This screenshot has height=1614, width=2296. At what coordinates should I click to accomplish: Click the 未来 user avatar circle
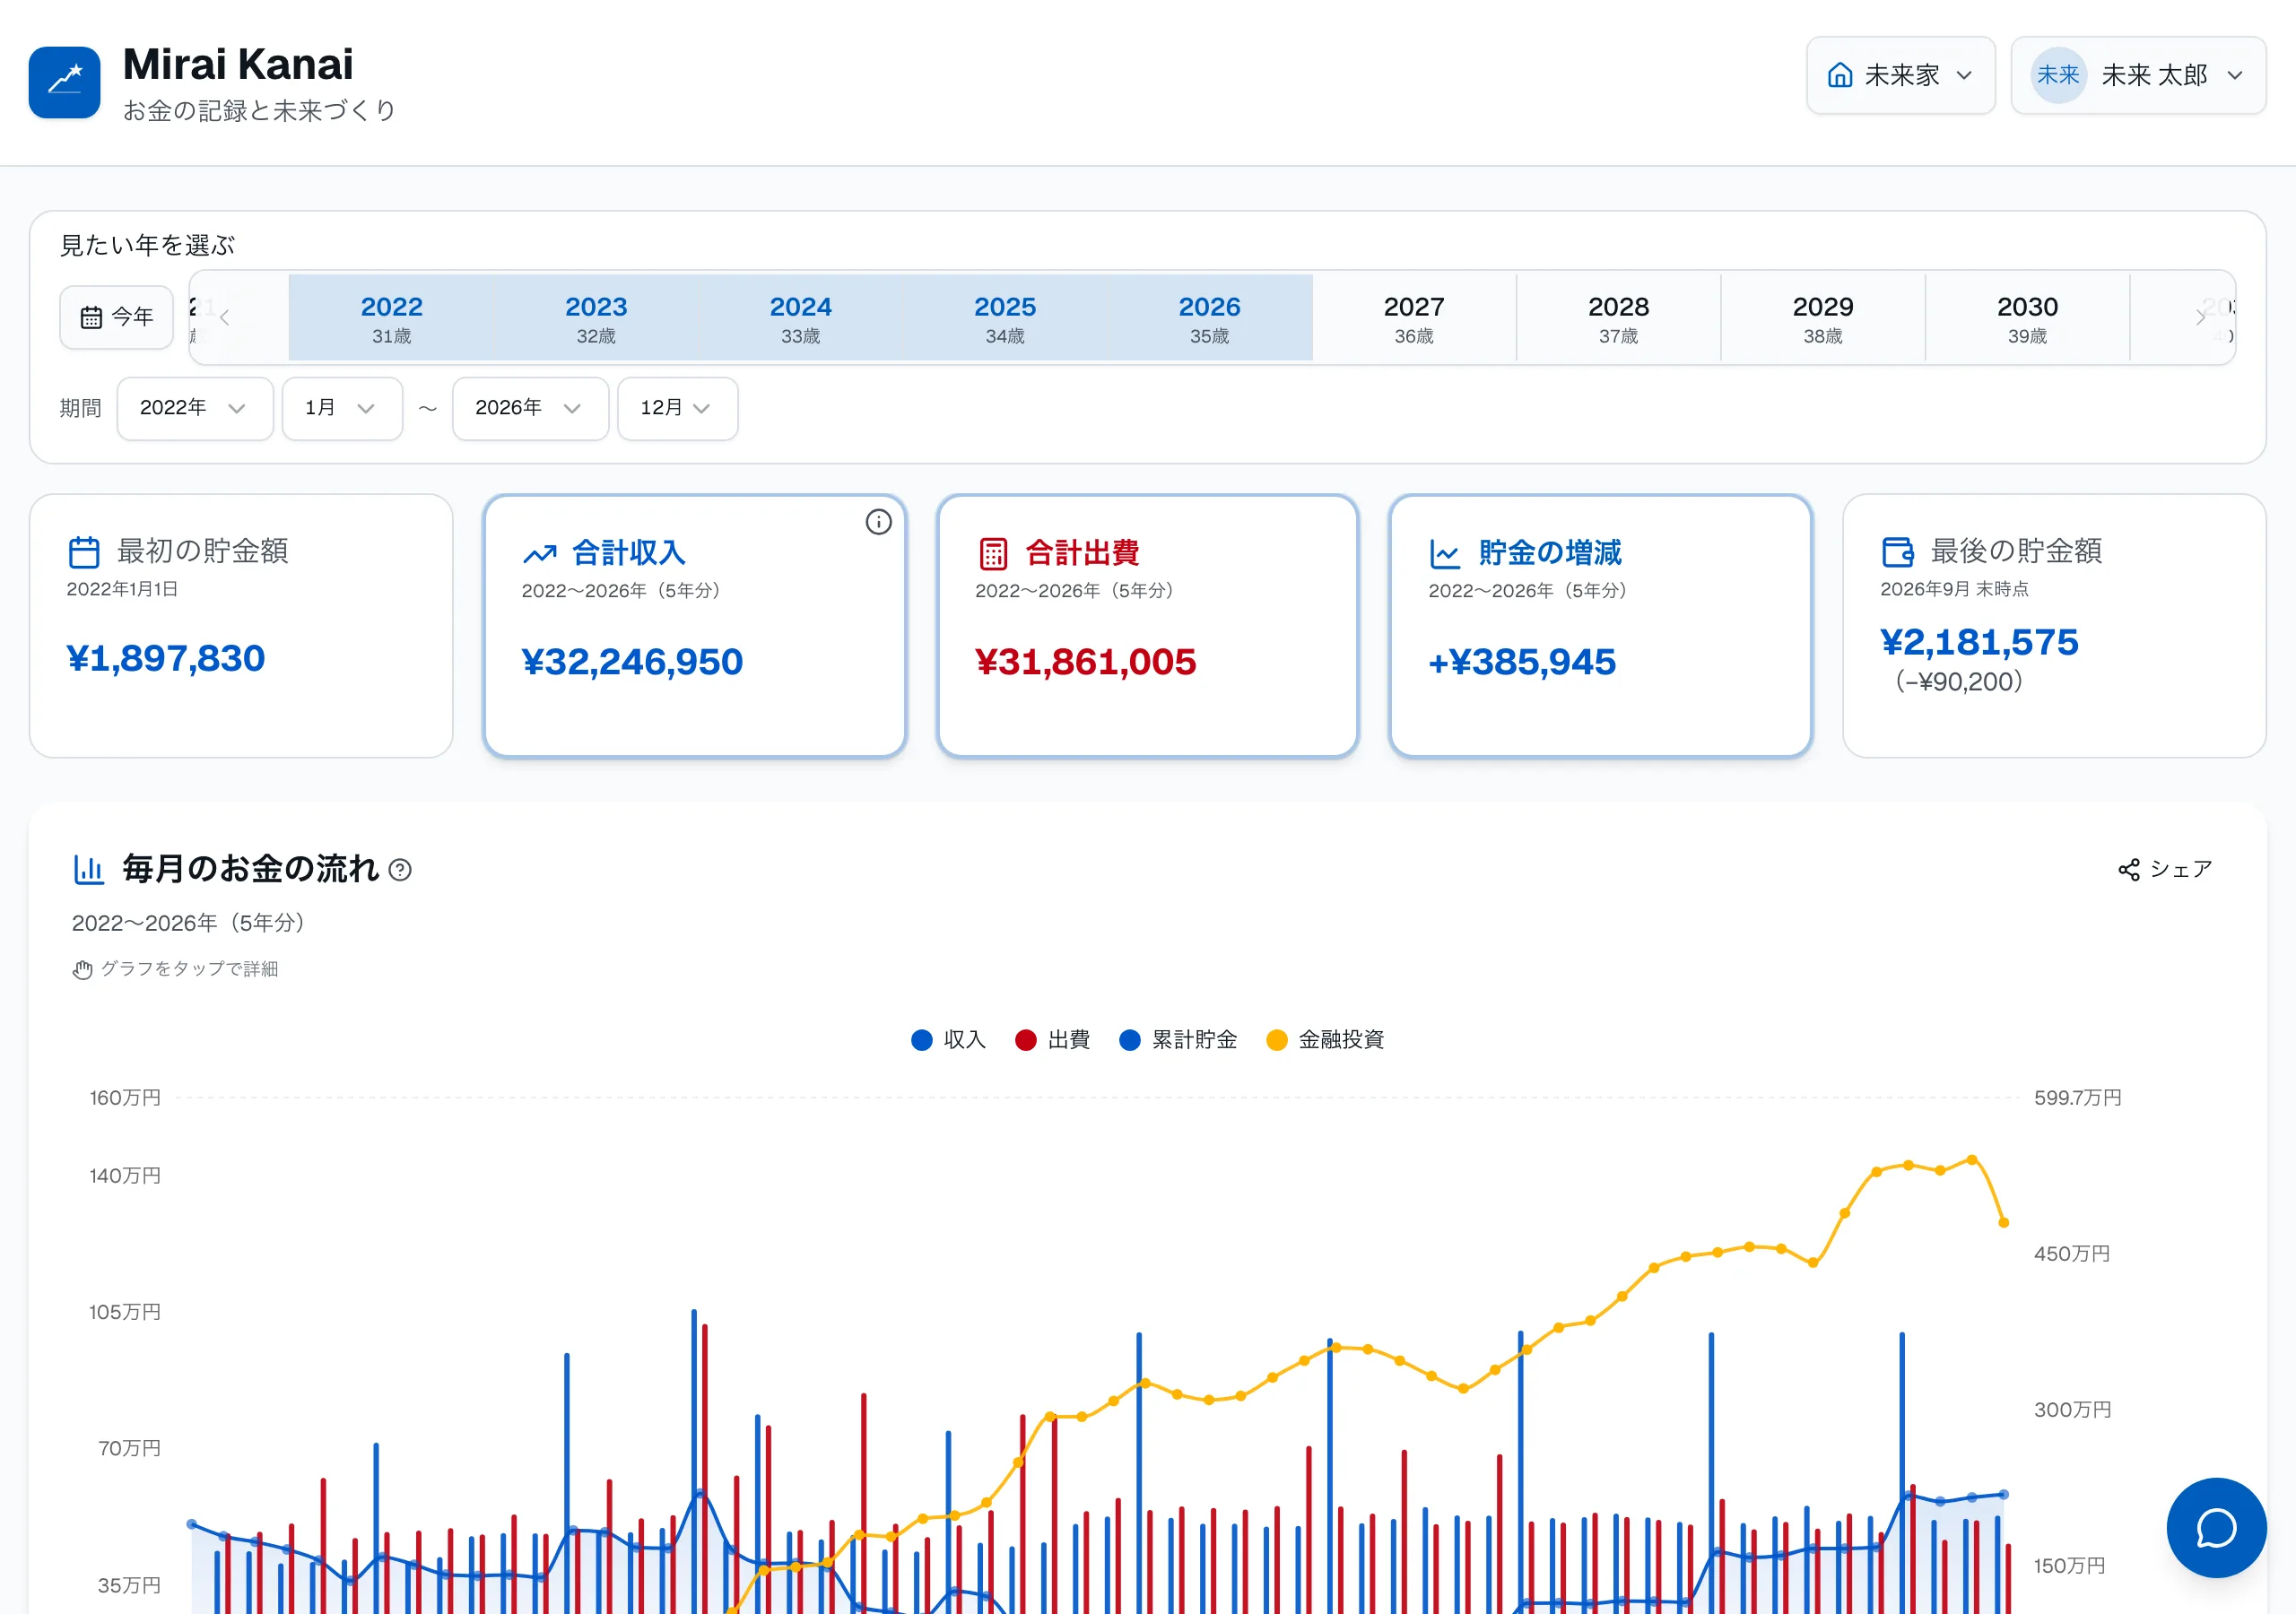(2058, 75)
